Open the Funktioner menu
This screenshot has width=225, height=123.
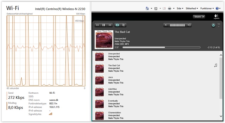[x=207, y=8]
